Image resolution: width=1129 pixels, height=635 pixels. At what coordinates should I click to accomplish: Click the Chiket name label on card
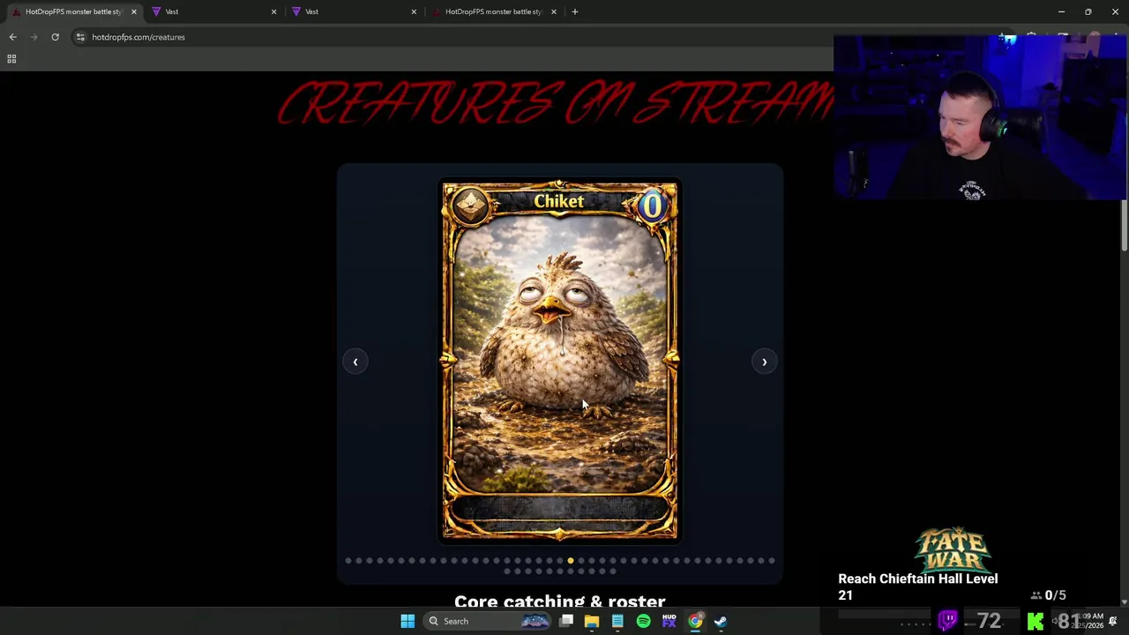click(558, 202)
